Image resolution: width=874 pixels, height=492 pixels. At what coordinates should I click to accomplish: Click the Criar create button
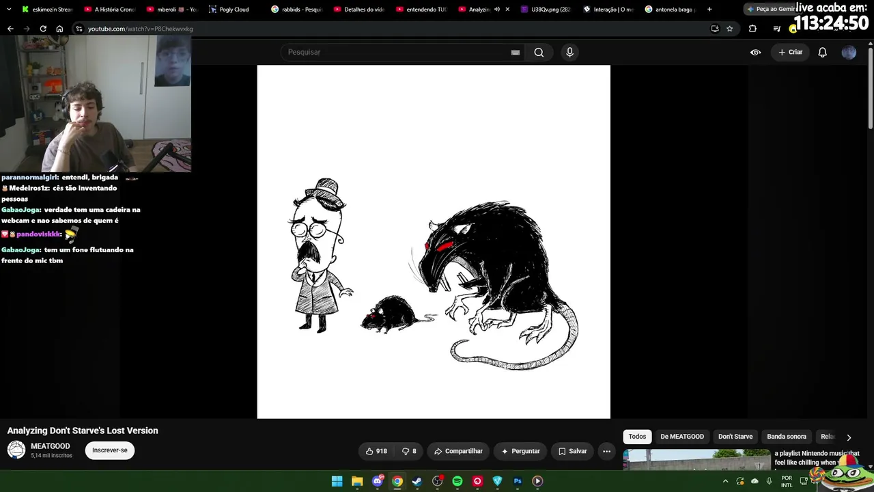pyautogui.click(x=791, y=53)
